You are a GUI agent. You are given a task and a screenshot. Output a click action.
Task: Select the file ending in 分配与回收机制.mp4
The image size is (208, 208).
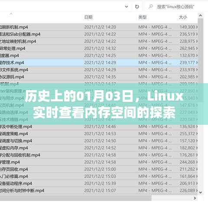point(20,155)
